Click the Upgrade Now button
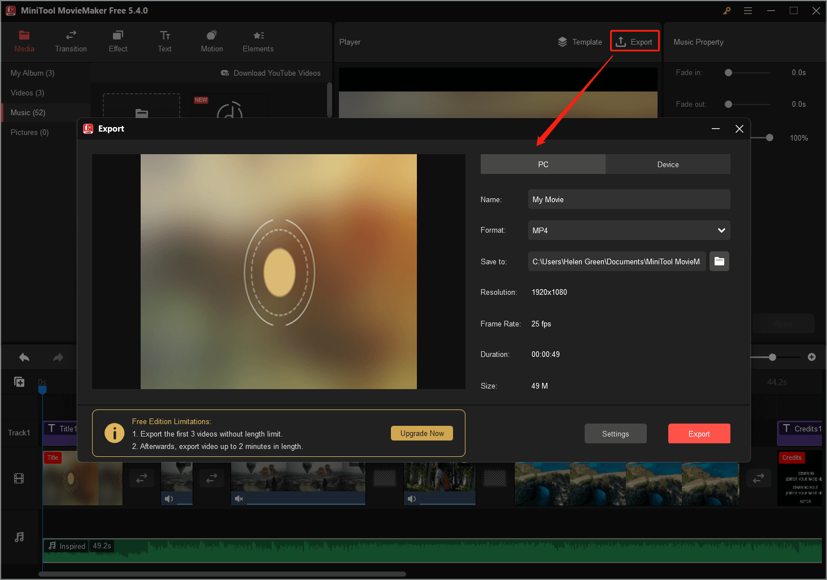 click(422, 433)
